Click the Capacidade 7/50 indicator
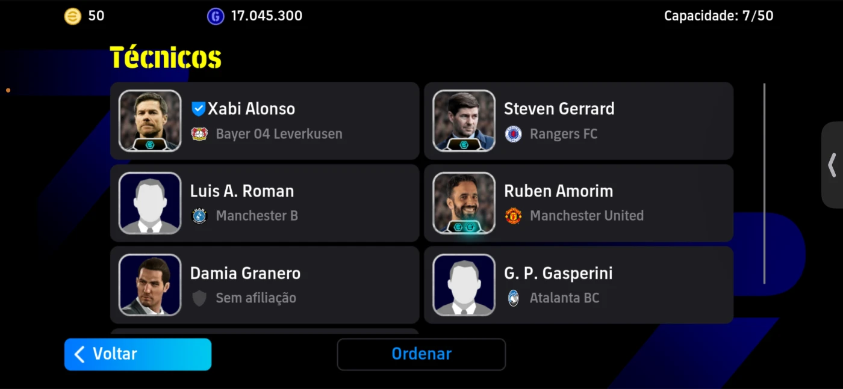The width and height of the screenshot is (843, 389). click(x=718, y=16)
